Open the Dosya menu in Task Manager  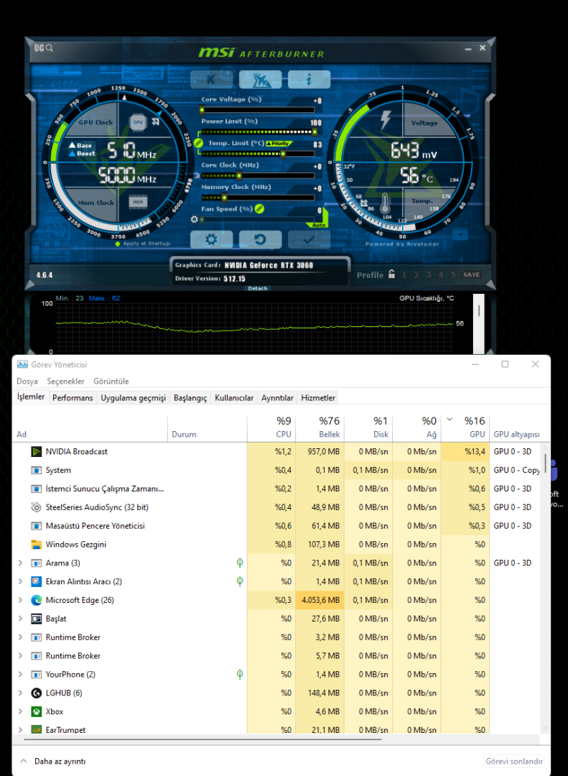[27, 381]
